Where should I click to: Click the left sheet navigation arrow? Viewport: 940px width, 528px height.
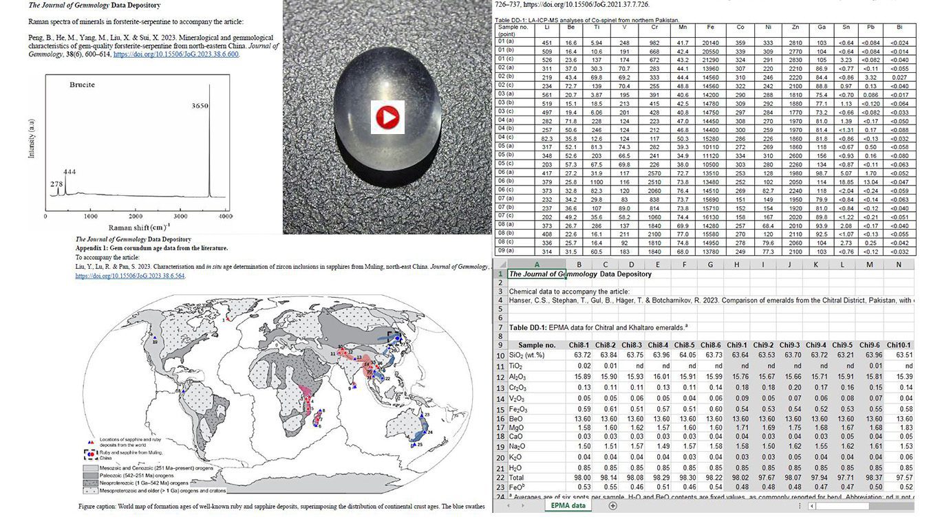(509, 505)
